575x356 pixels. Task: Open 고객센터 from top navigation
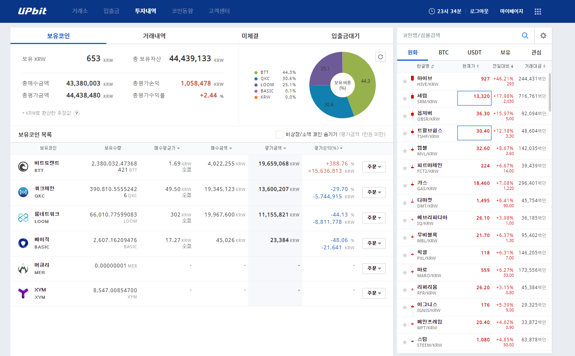click(219, 11)
